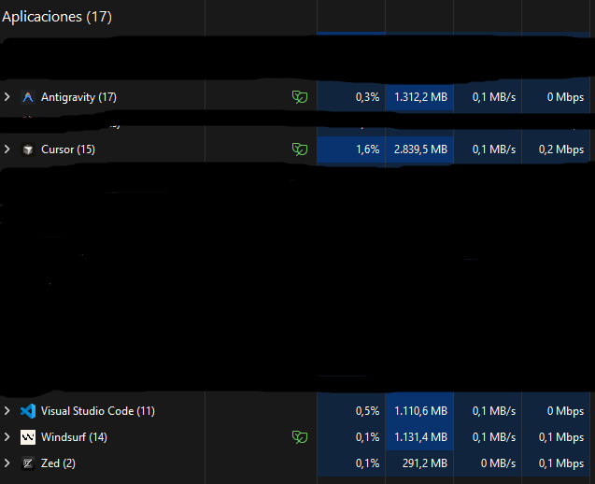Click the Antigravity app icon
The width and height of the screenshot is (595, 484).
pyautogui.click(x=28, y=97)
